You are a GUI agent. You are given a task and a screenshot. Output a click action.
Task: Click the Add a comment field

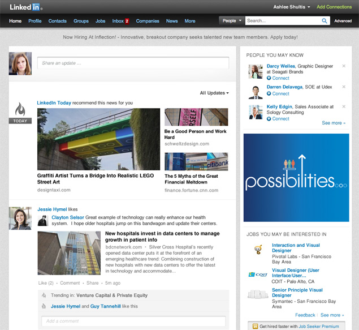[133, 321]
